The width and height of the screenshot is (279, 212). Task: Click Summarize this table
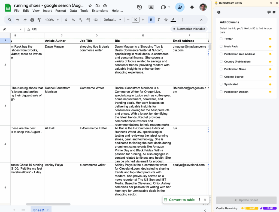(189, 29)
